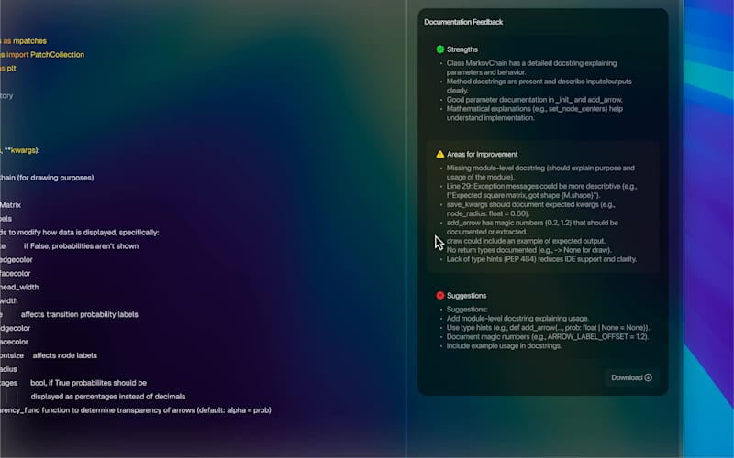Click the '**kwargs):' code line

(20, 150)
